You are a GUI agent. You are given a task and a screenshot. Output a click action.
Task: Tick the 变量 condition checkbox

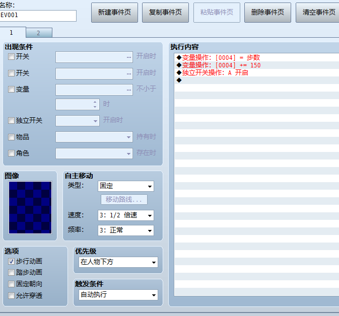point(11,90)
